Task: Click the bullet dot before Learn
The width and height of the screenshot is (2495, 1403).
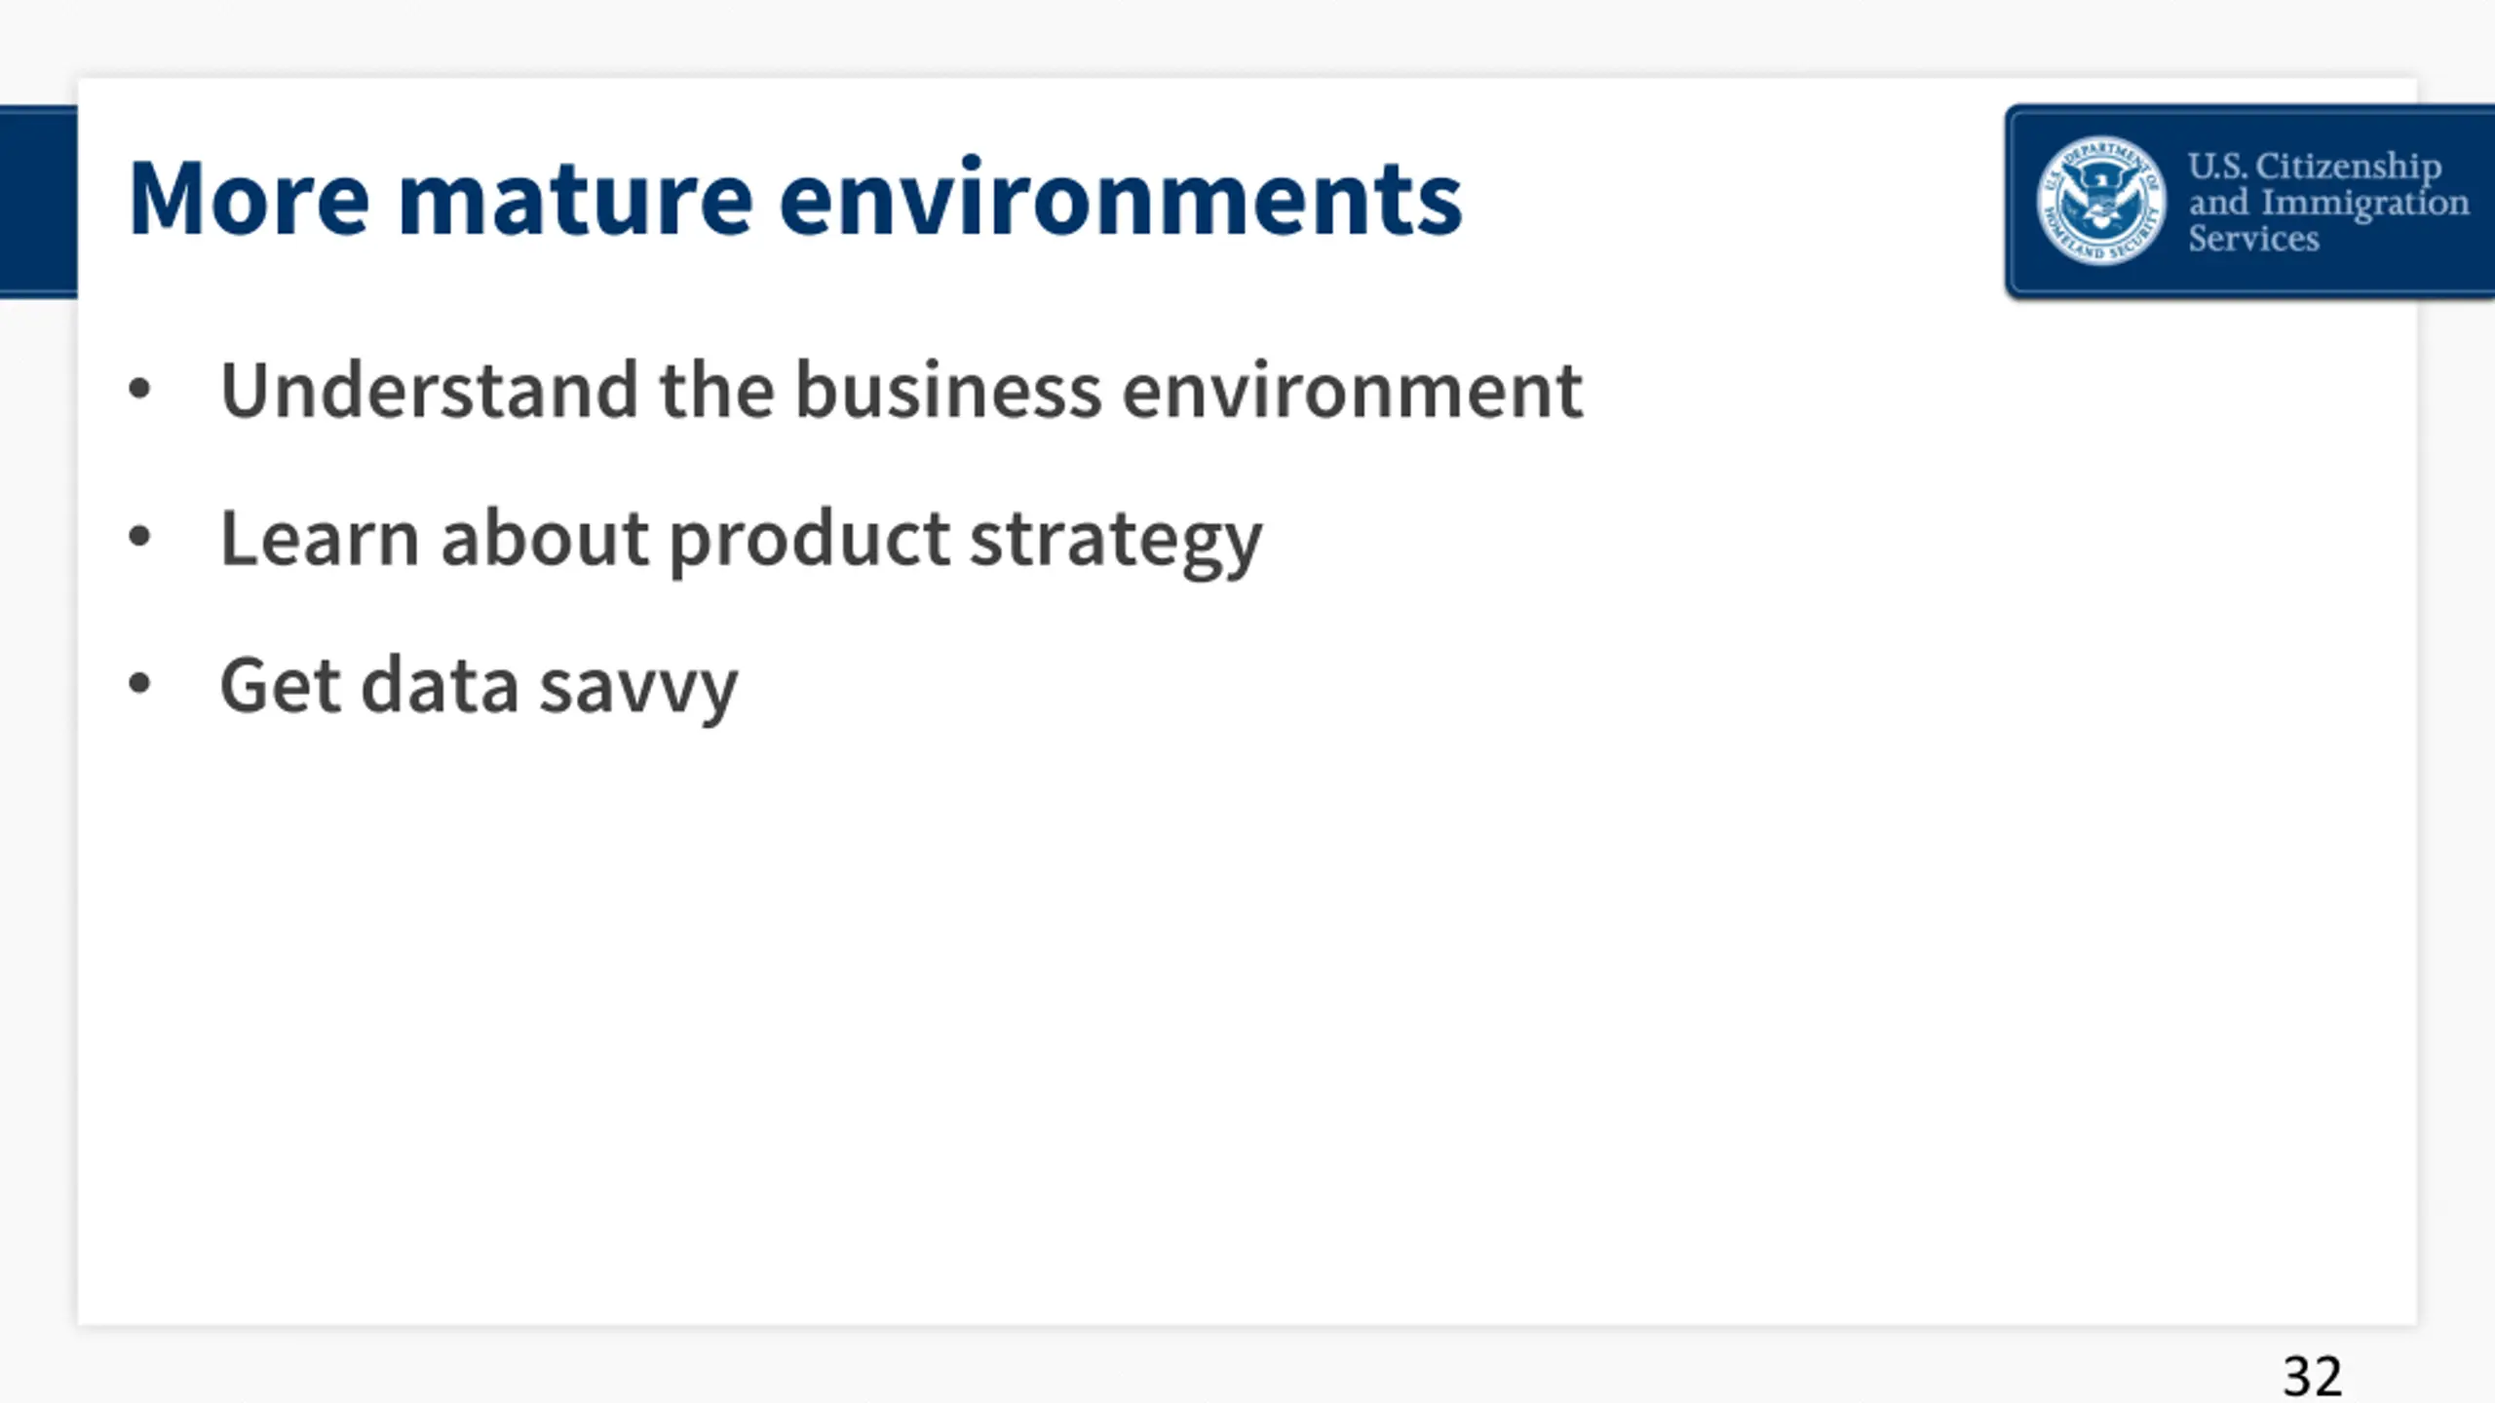Action: [139, 537]
